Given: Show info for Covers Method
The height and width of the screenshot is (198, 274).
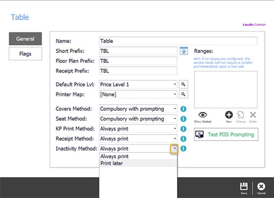Looking at the screenshot, I should (x=183, y=109).
